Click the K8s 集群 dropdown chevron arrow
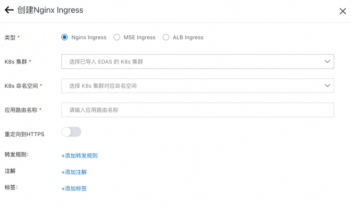 (327, 62)
